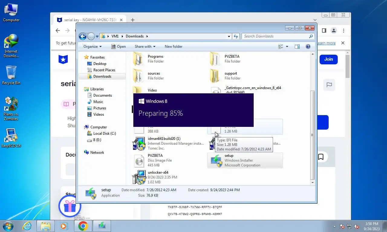
Task: Launch Plants vs. Zombies desktop shortcut
Action: click(x=11, y=108)
